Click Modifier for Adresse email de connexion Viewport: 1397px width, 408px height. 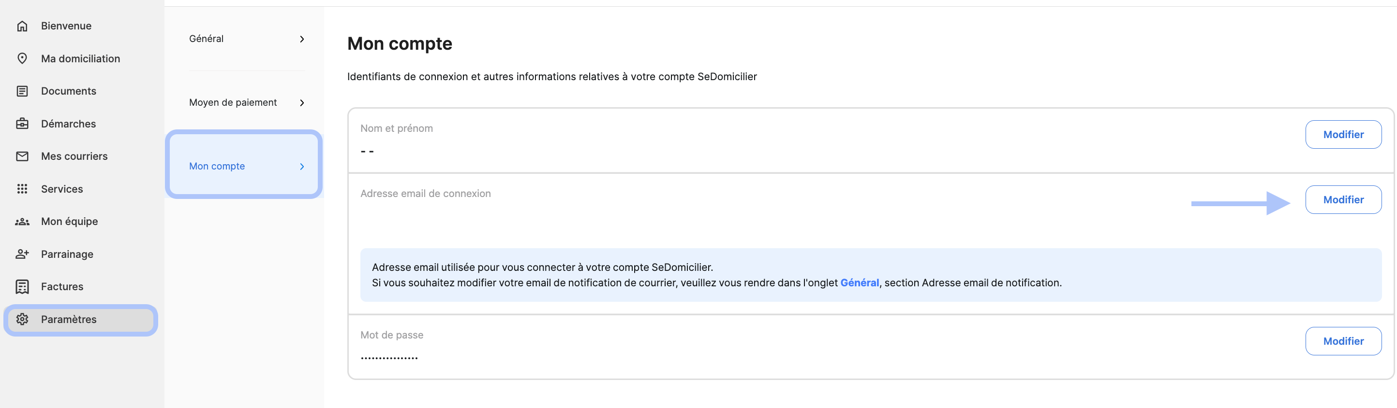(1343, 200)
